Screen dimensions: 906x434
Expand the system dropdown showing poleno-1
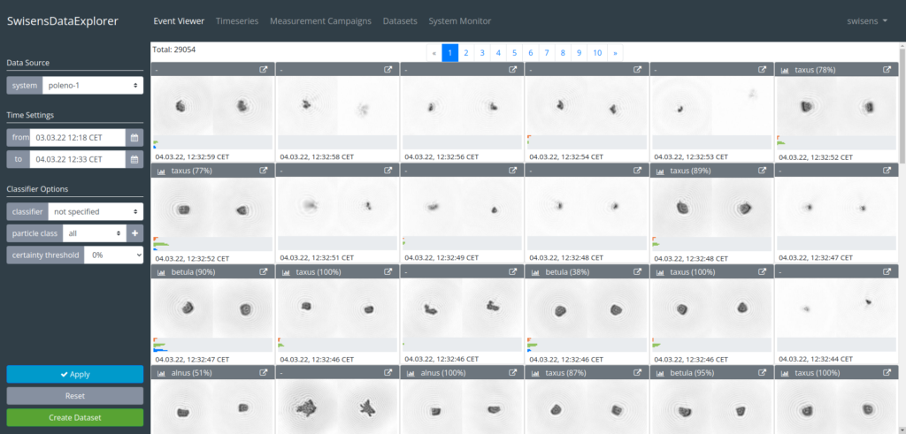point(91,86)
